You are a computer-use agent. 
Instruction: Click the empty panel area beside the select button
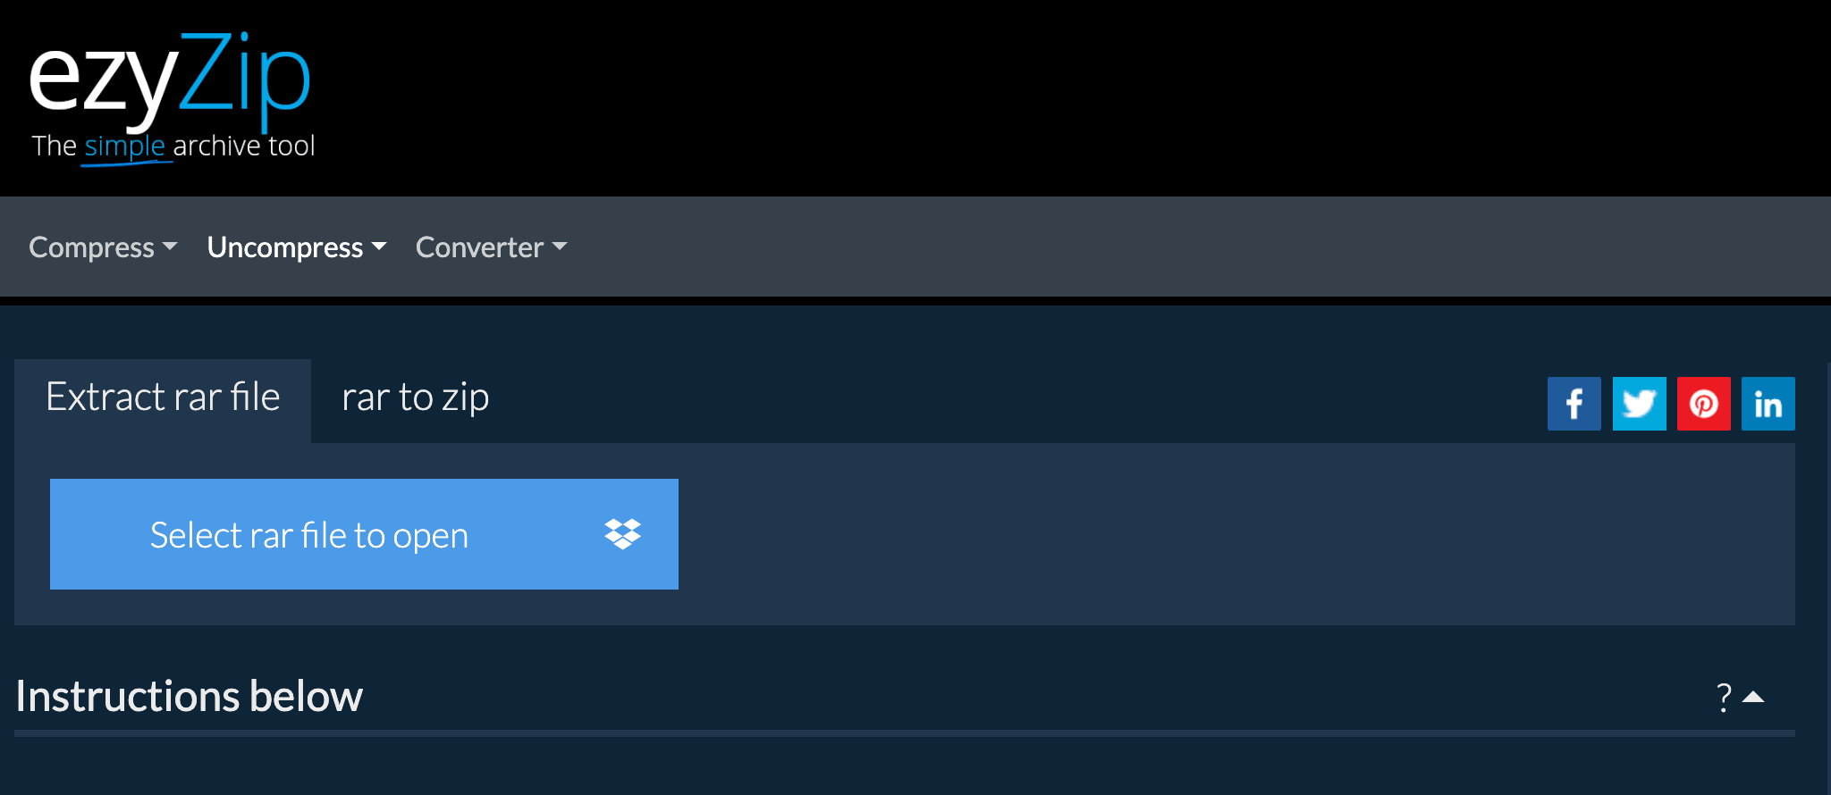tap(1234, 534)
